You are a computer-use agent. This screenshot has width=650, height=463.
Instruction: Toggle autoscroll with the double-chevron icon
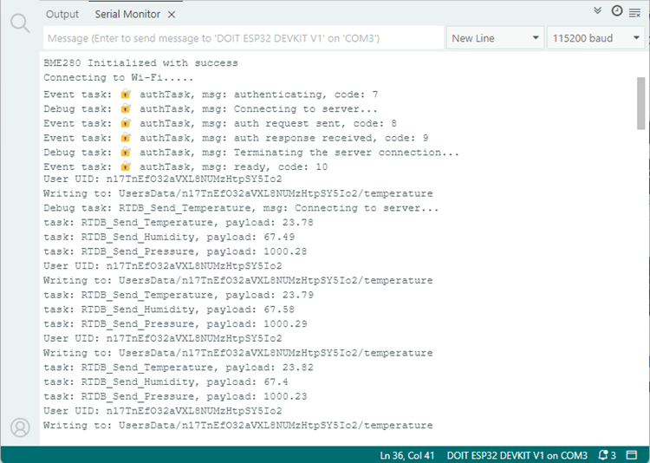click(598, 11)
